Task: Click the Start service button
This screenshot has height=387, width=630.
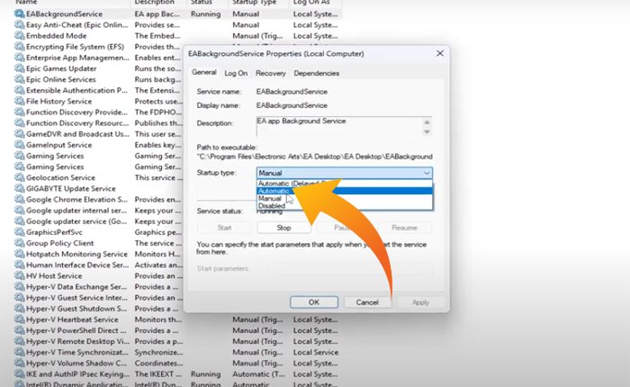Action: 224,228
